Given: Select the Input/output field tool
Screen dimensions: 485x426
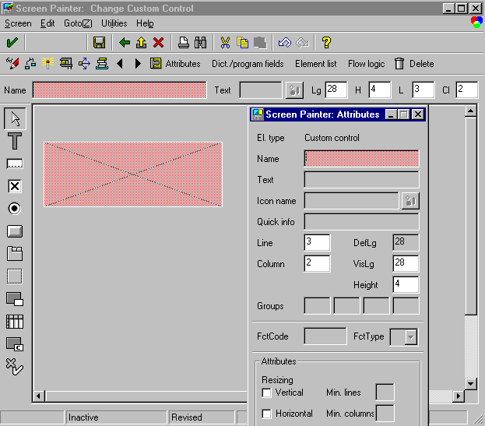Looking at the screenshot, I should click(x=15, y=164).
